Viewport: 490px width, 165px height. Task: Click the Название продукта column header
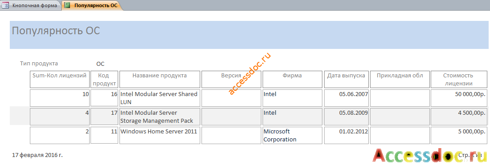coord(160,79)
